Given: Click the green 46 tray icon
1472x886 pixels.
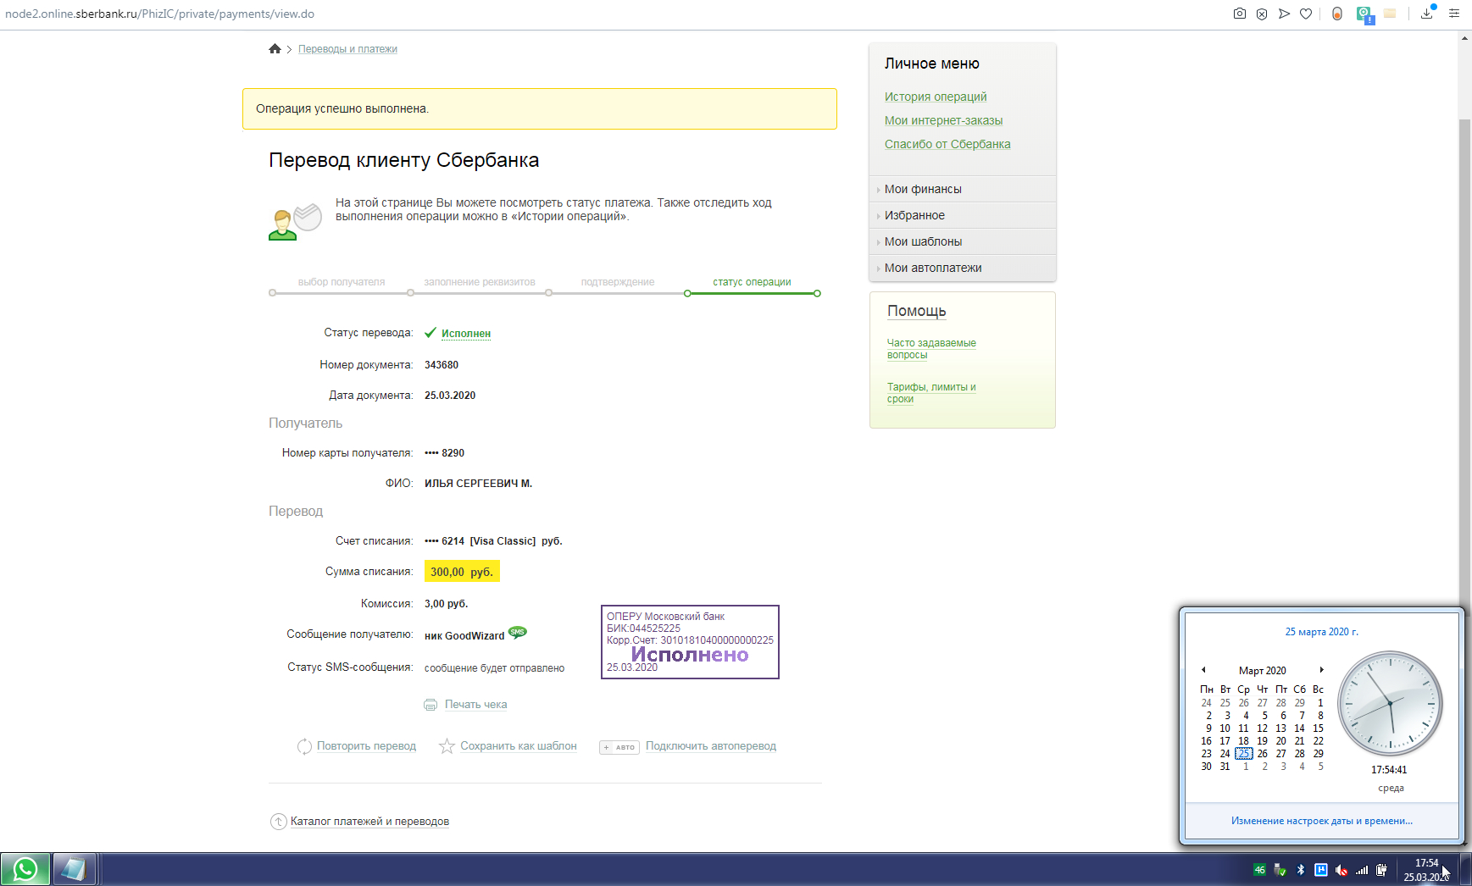Looking at the screenshot, I should [x=1259, y=870].
